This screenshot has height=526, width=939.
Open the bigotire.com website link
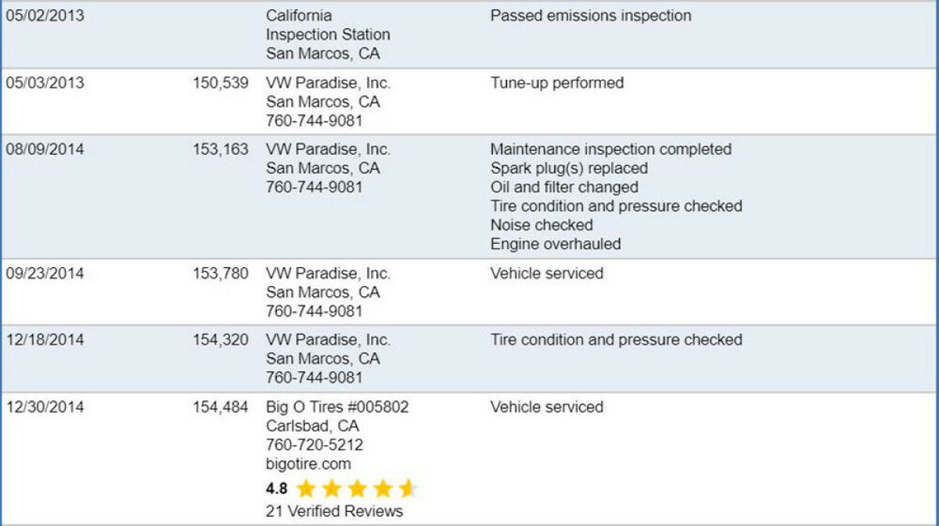click(x=308, y=464)
